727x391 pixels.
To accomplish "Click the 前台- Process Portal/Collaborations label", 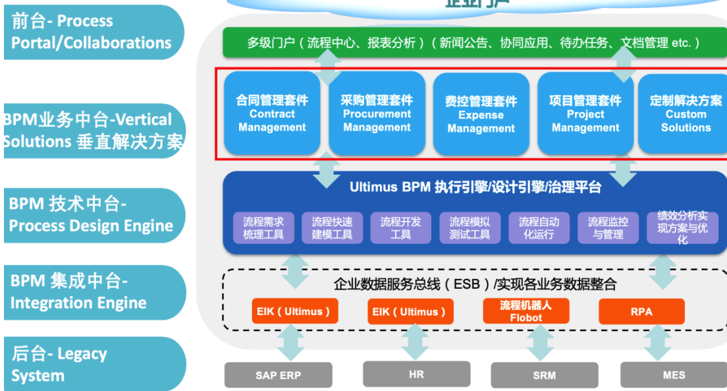I will click(94, 32).
